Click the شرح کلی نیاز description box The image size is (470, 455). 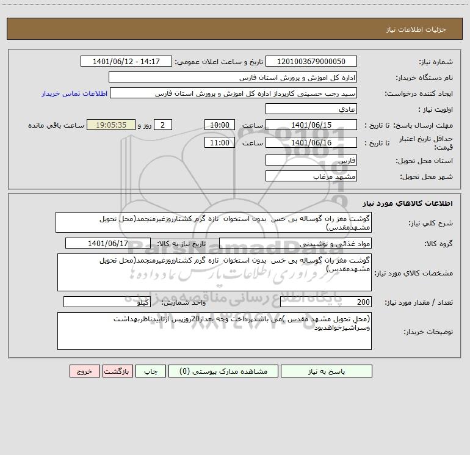coord(214,222)
